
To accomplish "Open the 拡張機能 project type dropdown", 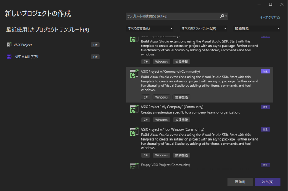I will pyautogui.click(x=257, y=29).
